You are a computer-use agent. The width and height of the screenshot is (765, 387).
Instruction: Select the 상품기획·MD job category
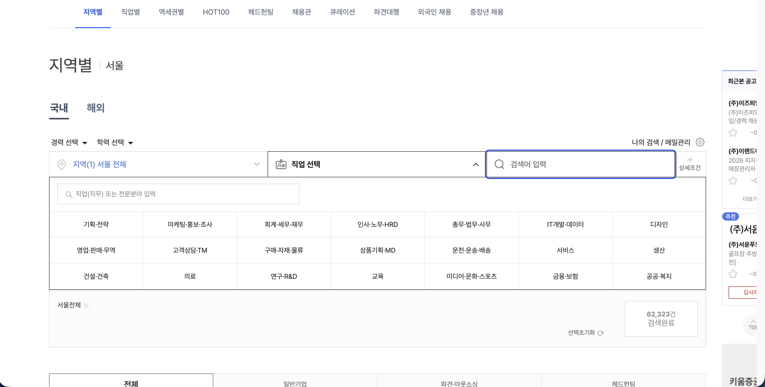378,250
